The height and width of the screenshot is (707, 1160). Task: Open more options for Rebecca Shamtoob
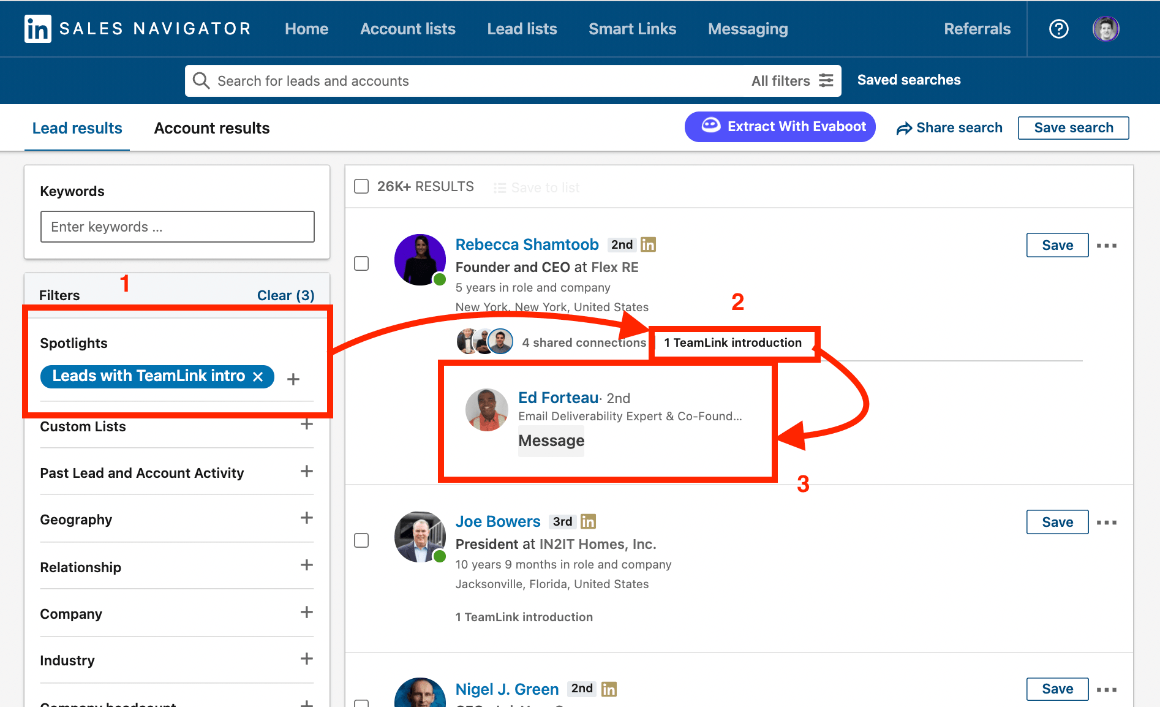[1107, 246]
